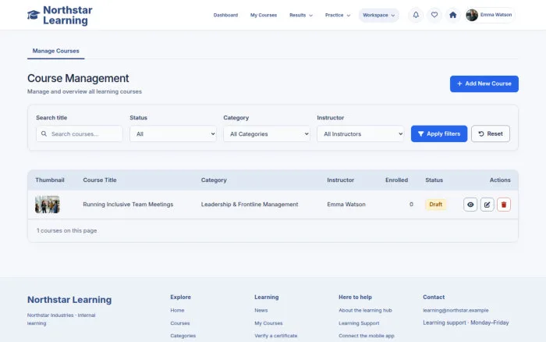Open Connect the mobile app link

367,336
